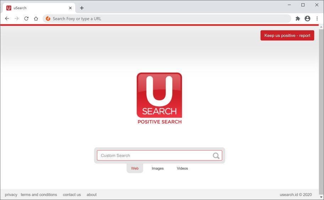Click the POSITIVE SEARCH tagline text
324x200 pixels.
(x=160, y=122)
